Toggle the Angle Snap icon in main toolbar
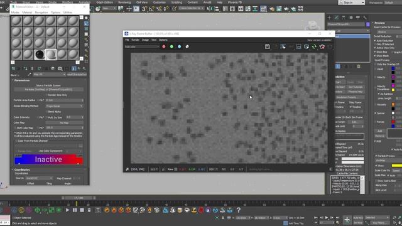Screen dimensions: 402x226 pyautogui.click(x=152, y=9)
